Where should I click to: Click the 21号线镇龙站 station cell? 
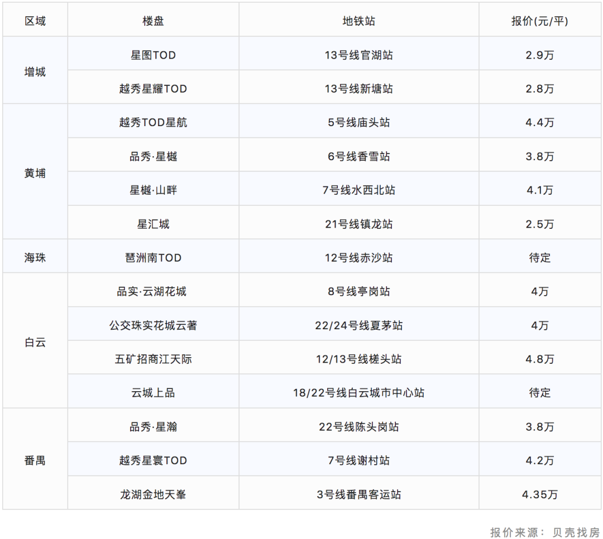click(x=358, y=223)
